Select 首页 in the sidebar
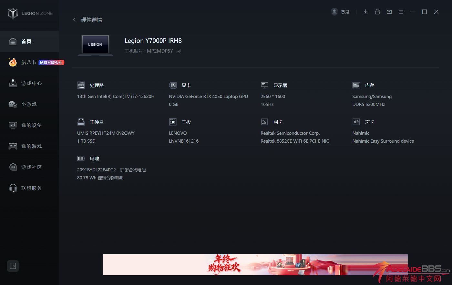The width and height of the screenshot is (452, 285). pos(26,41)
